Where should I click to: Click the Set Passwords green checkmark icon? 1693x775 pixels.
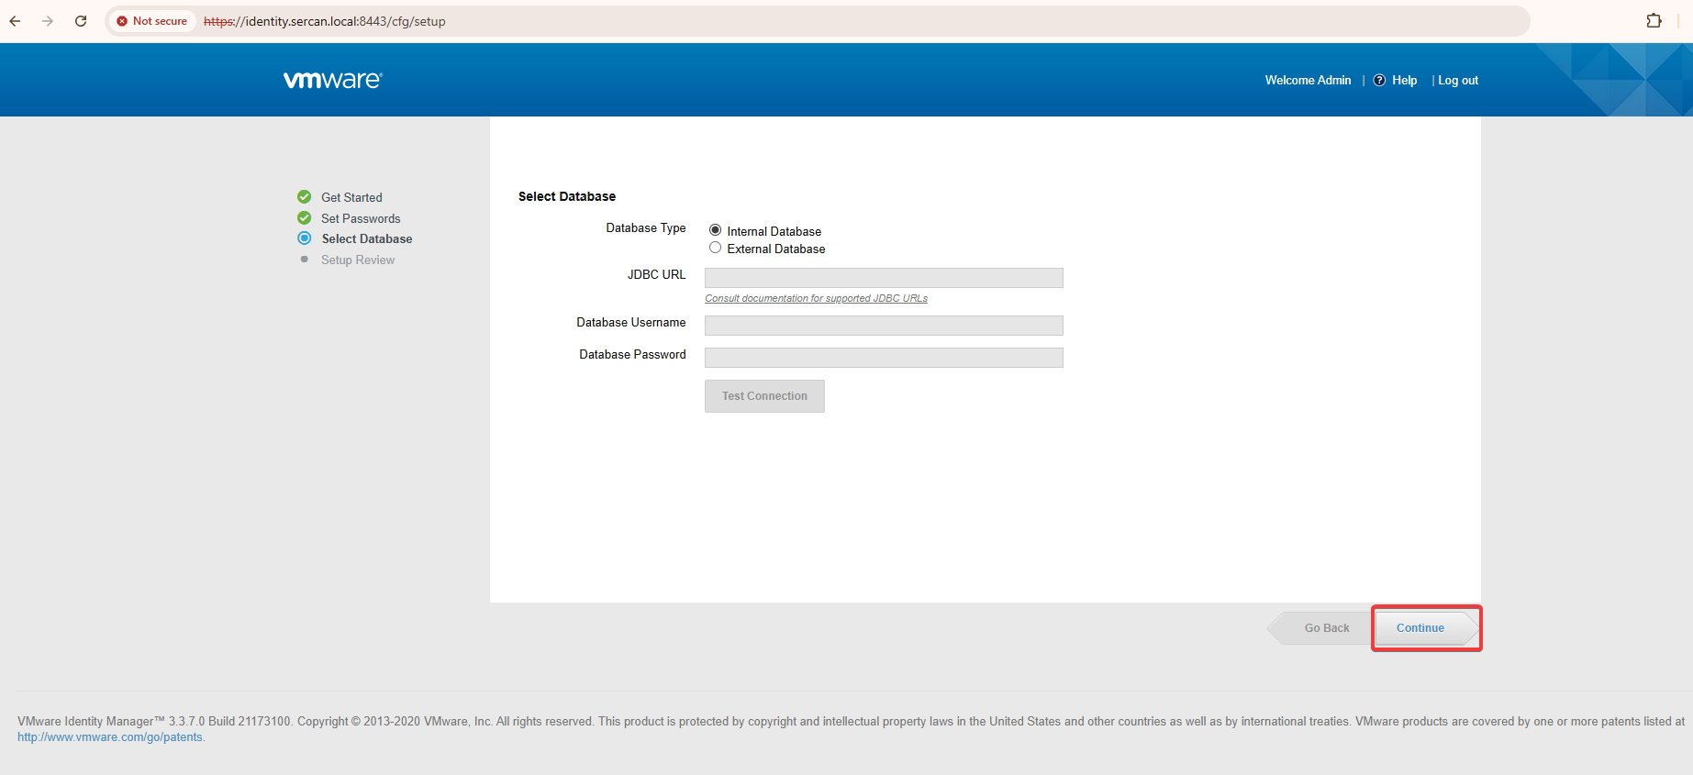click(x=305, y=218)
